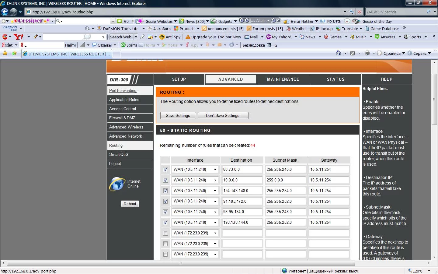The width and height of the screenshot is (438, 274).
Task: Click the Gateway field for route 80.73.0.0
Action: [x=329, y=170]
